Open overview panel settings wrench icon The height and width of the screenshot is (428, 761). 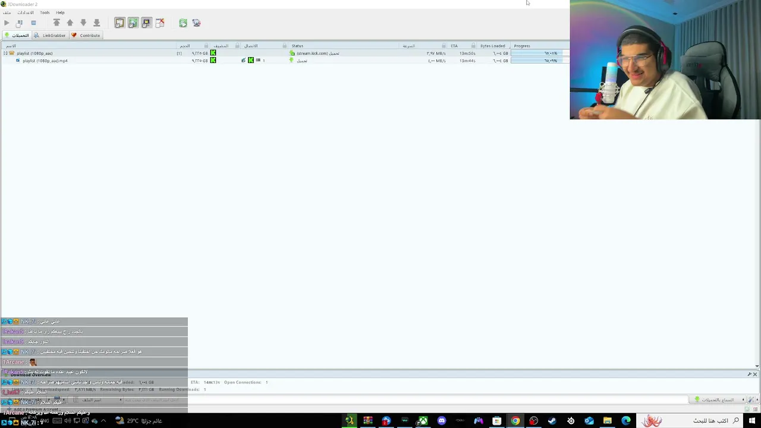coord(749,374)
